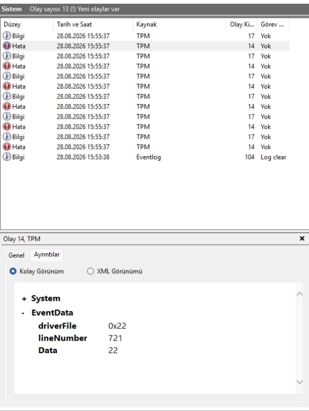Select the topmost Bilgi TPM event row
Image resolution: width=309 pixels, height=411 pixels.
pyautogui.click(x=145, y=35)
